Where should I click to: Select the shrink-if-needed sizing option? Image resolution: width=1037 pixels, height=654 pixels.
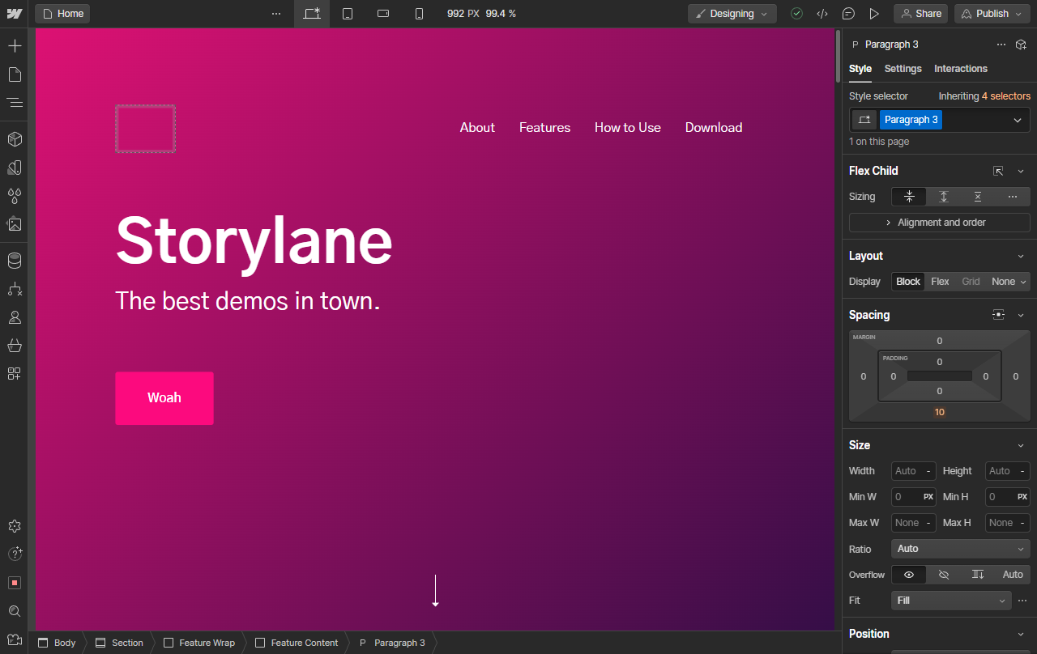pos(909,197)
